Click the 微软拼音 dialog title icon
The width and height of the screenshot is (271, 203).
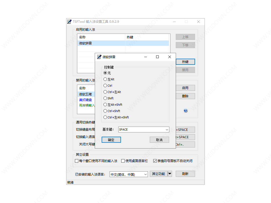[x=99, y=57]
